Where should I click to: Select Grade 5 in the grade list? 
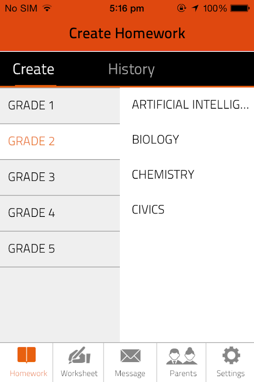(60, 249)
